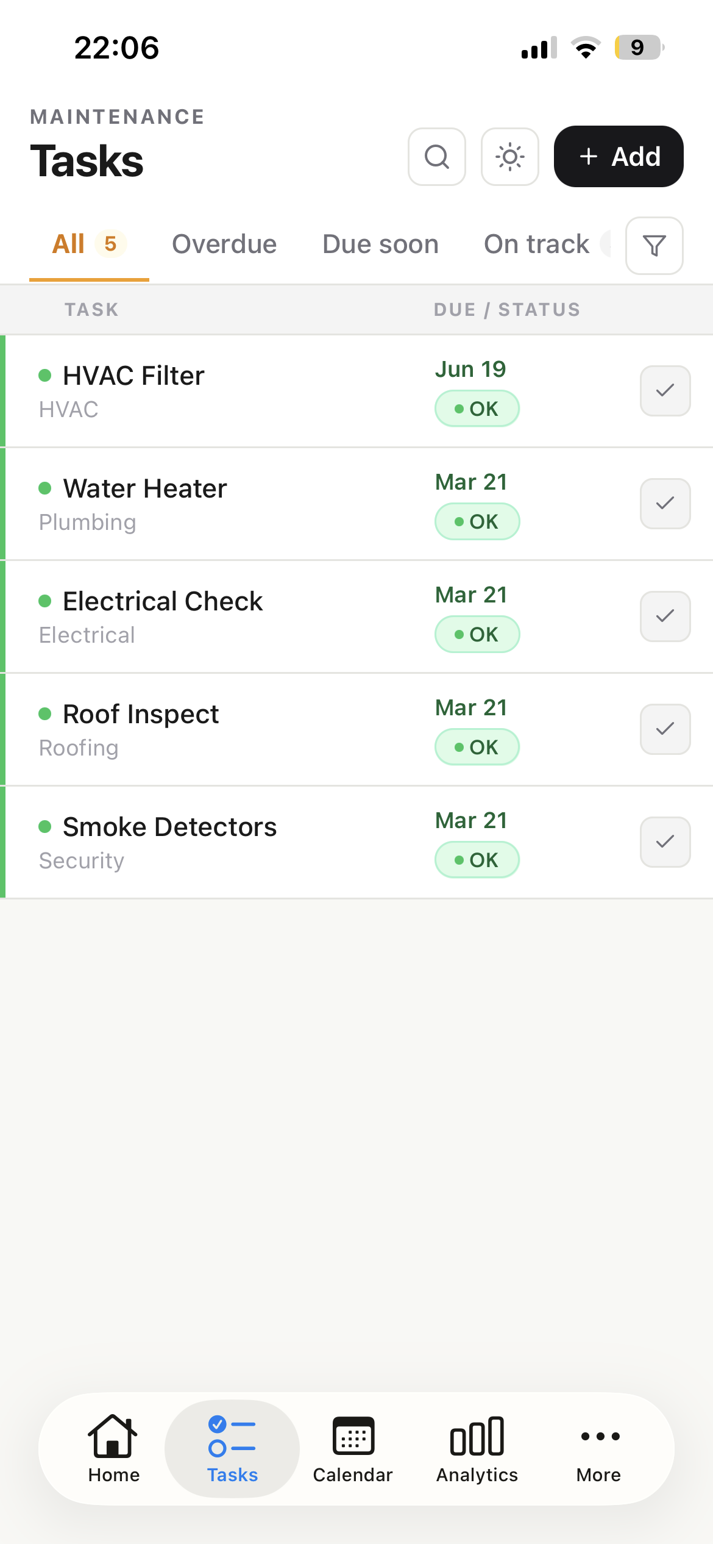This screenshot has height=1544, width=713.
Task: Tick the Electrical Check checkmark box
Action: tap(665, 617)
